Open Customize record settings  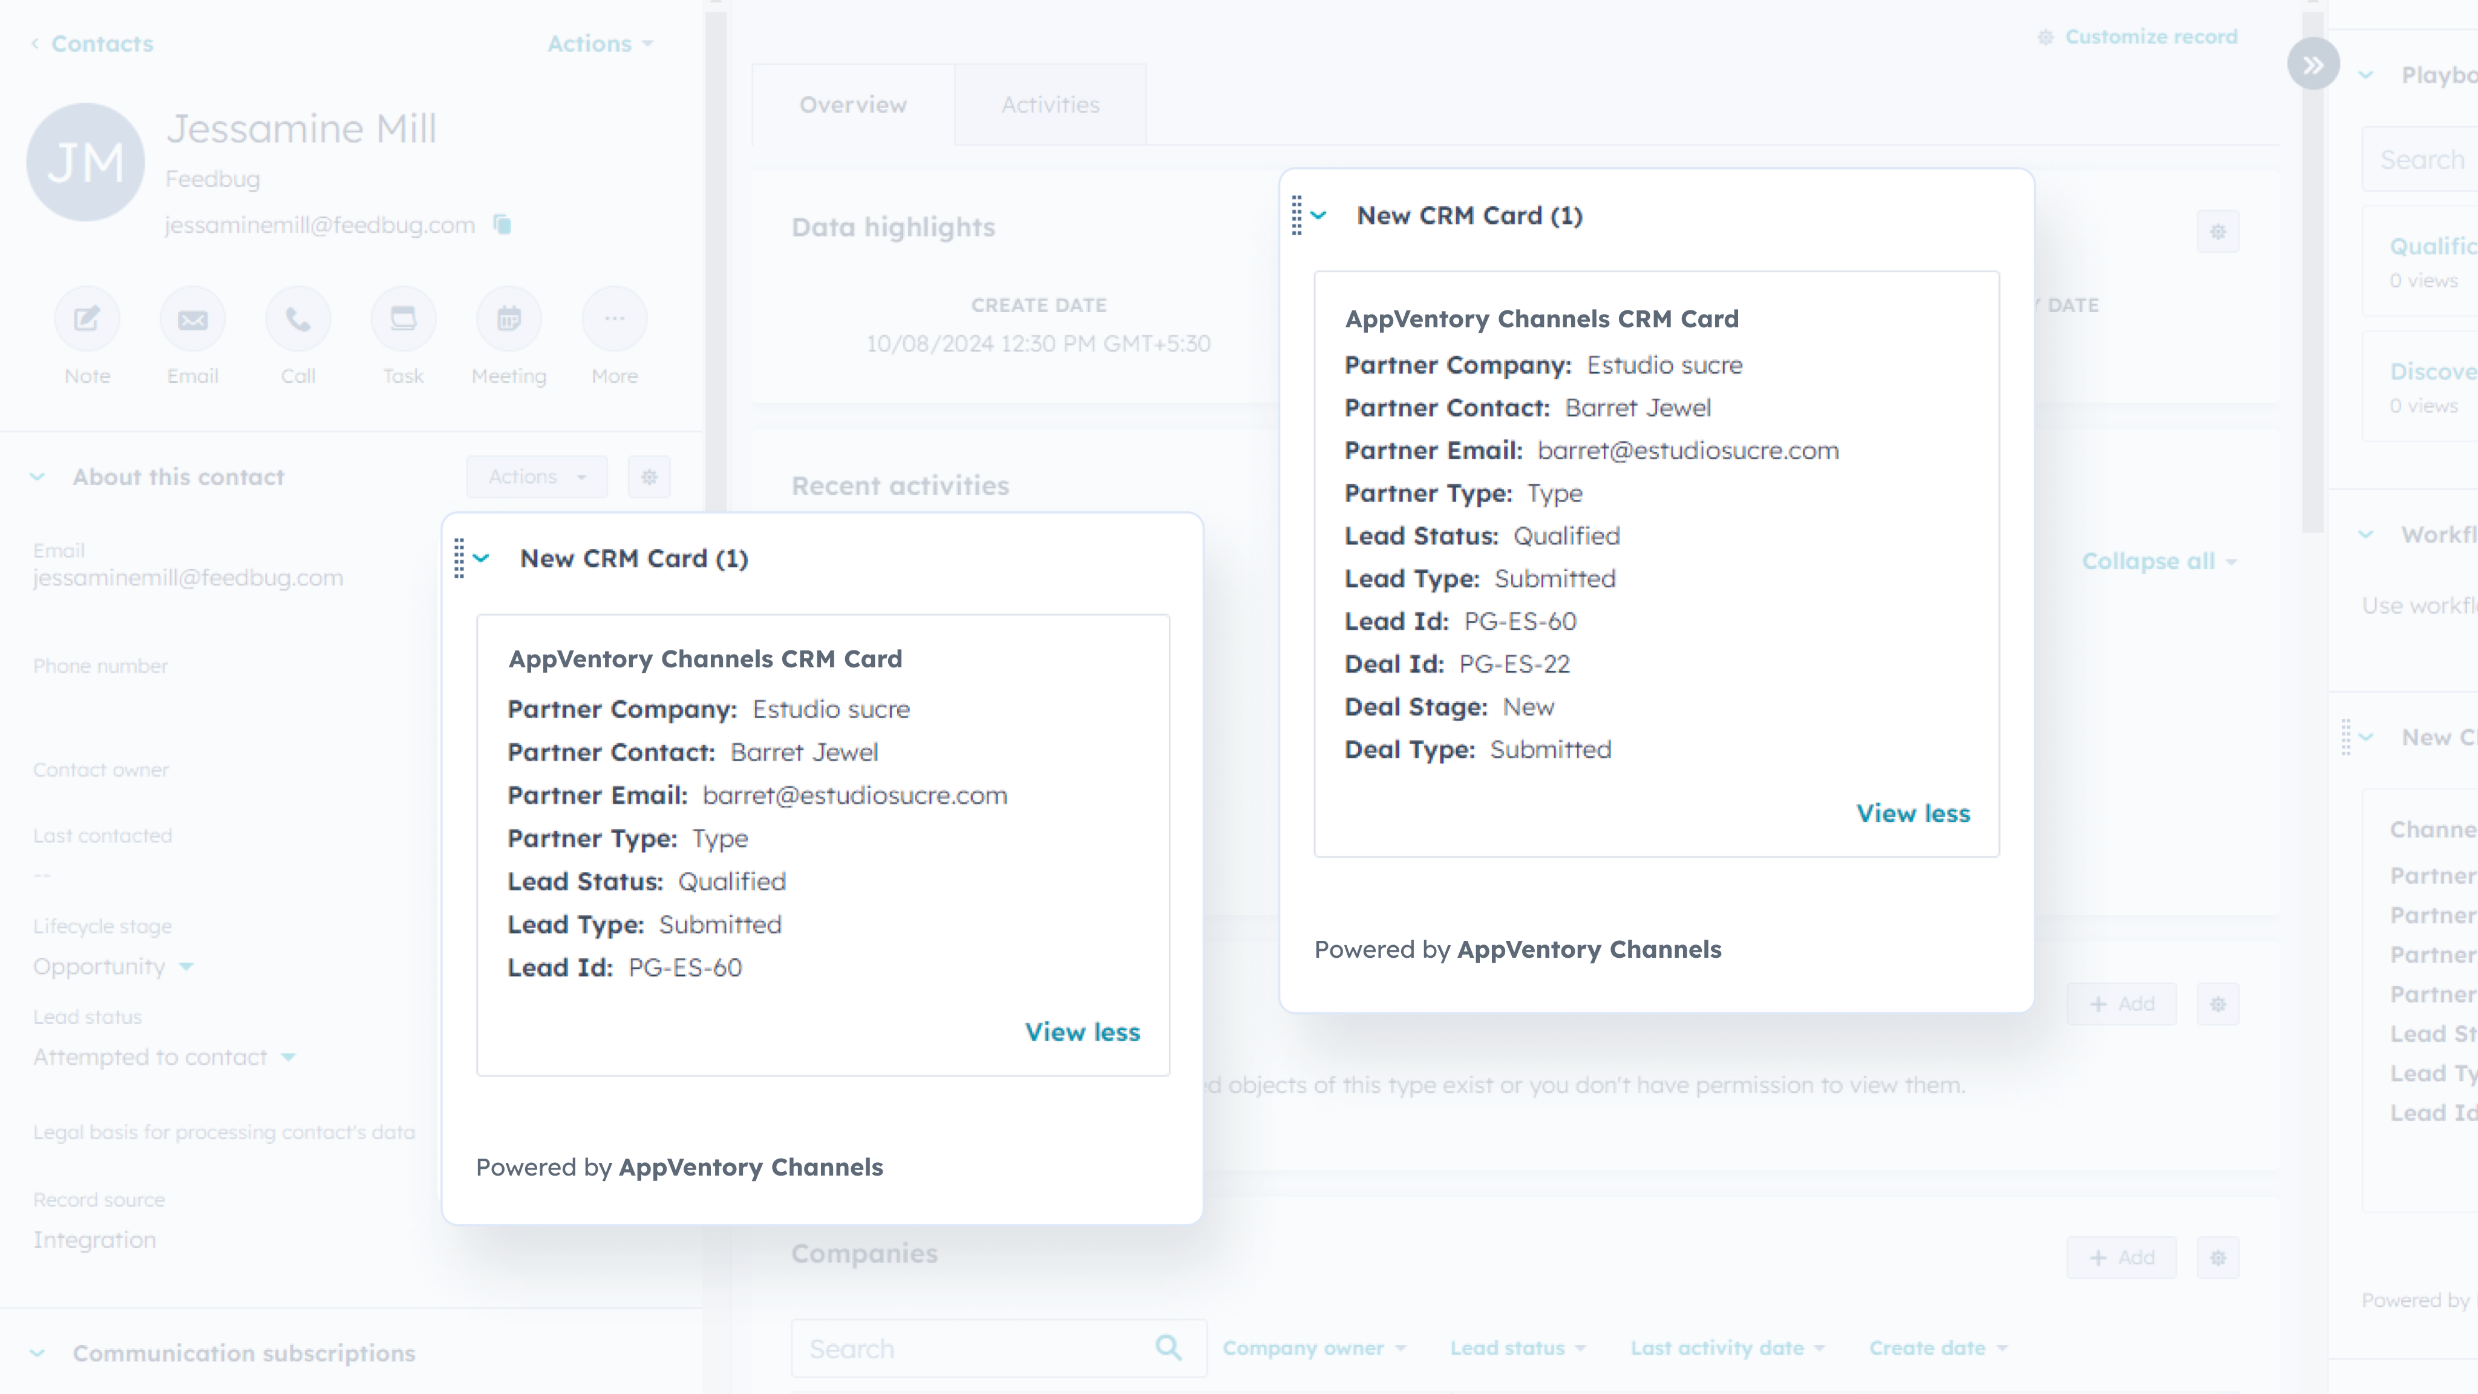coord(2137,36)
